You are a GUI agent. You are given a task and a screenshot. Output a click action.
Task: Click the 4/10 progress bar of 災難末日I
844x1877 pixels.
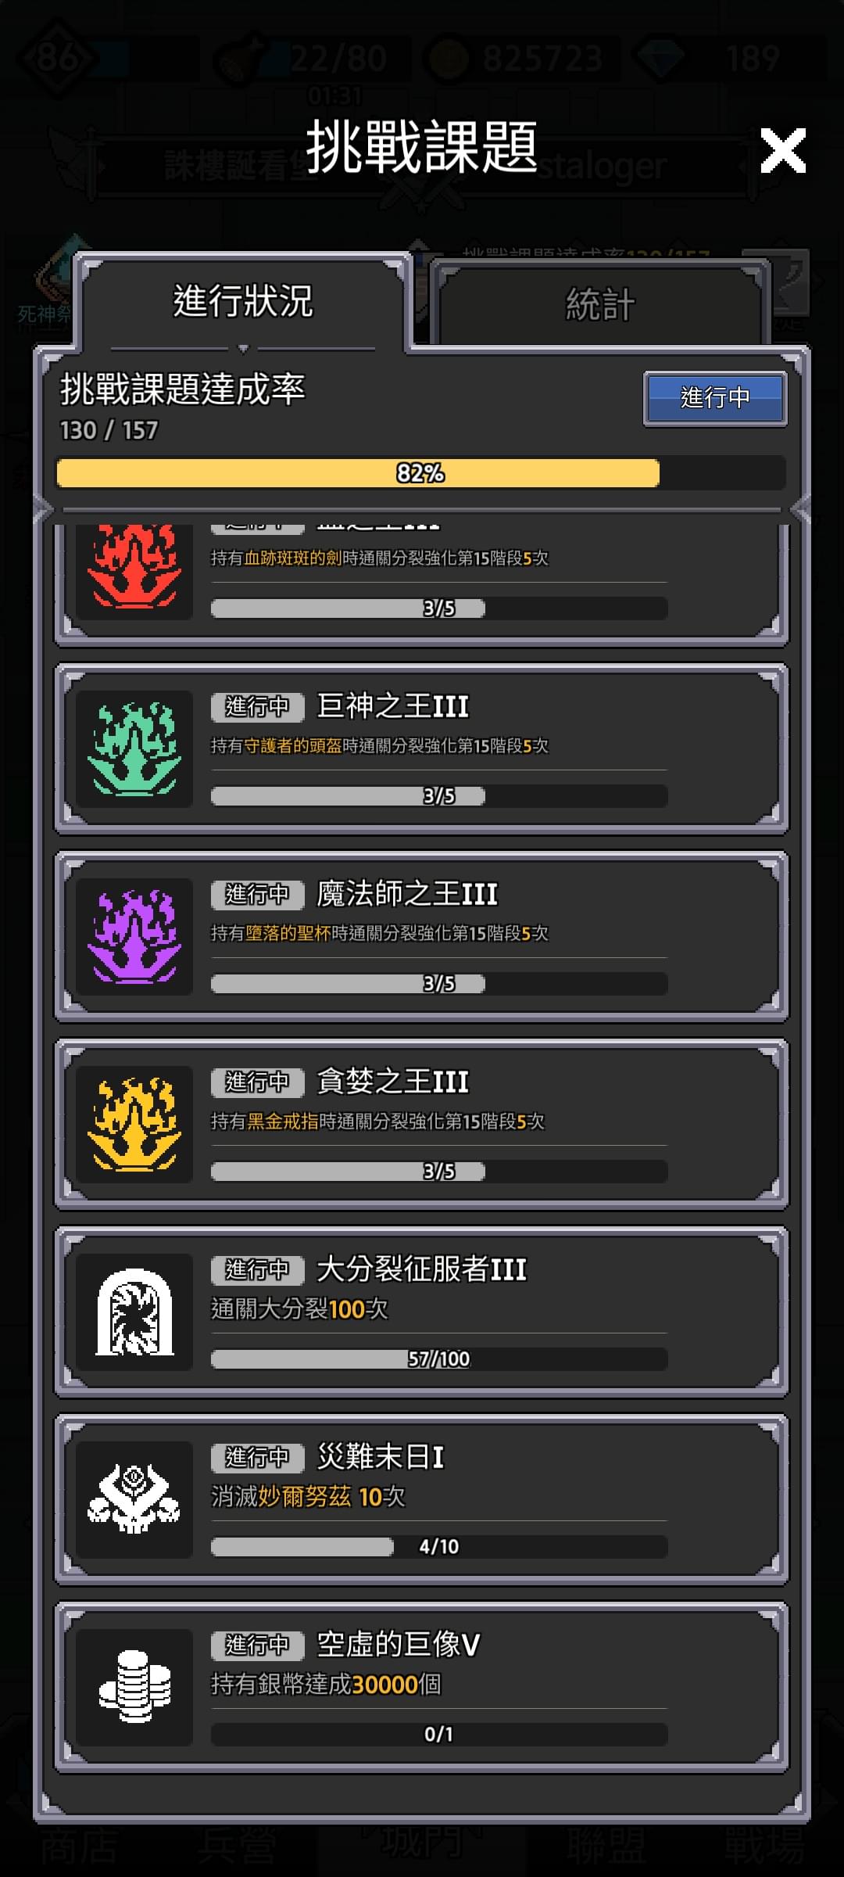[x=439, y=1546]
